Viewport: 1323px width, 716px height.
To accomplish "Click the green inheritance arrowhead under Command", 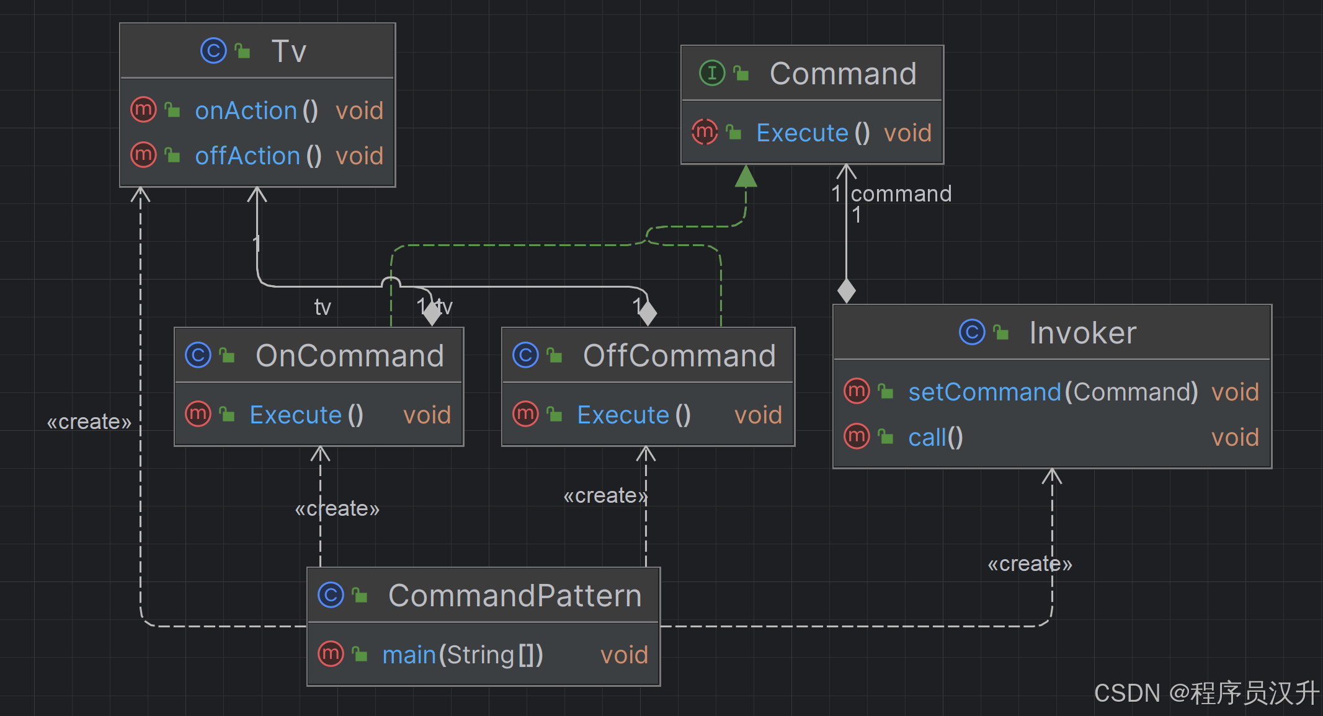I will pos(746,177).
